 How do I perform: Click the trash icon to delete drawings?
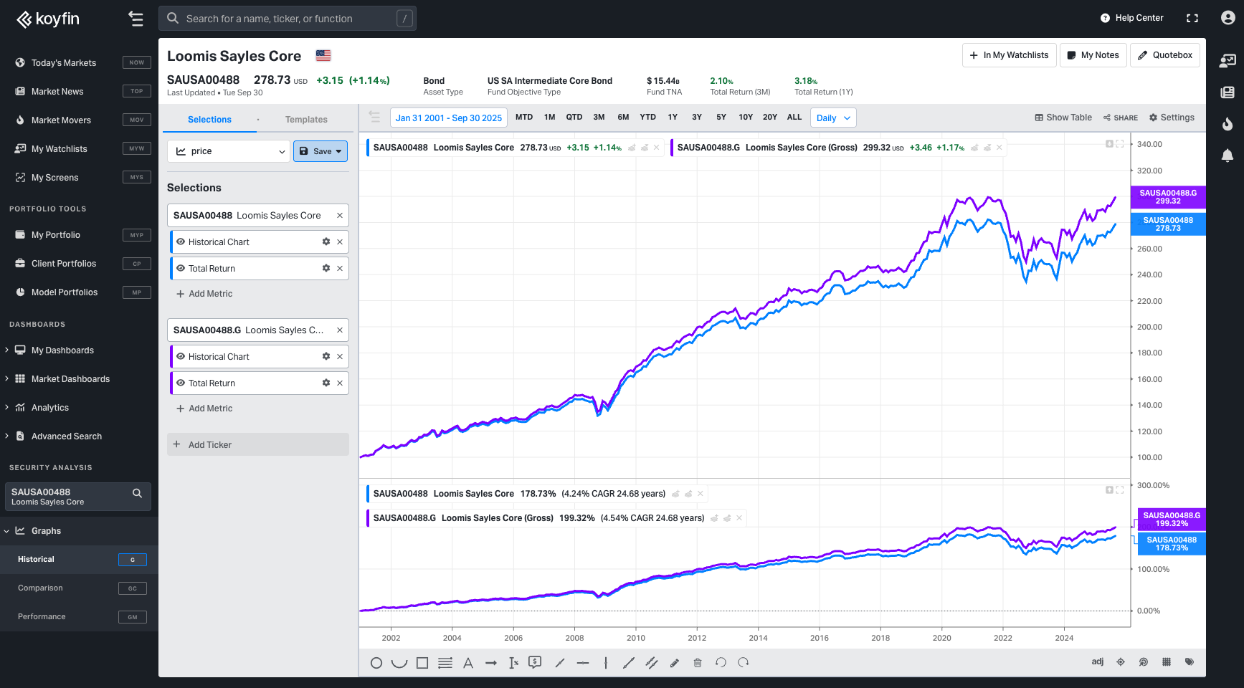coord(698,663)
